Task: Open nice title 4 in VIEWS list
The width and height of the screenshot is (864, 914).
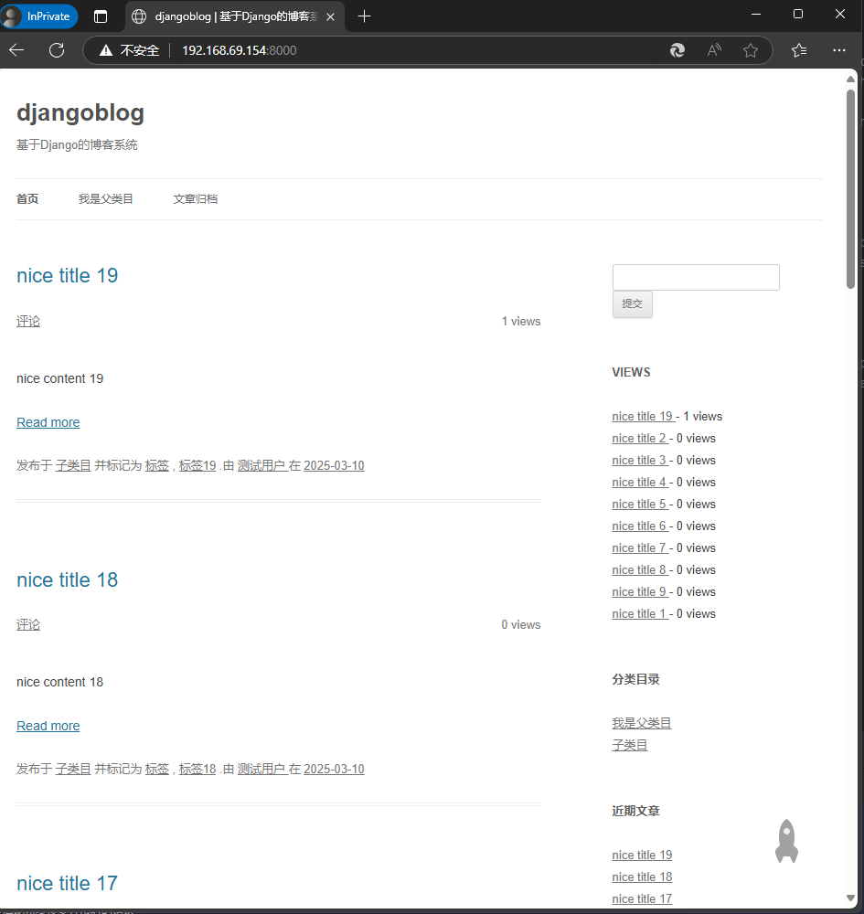Action: 639,482
